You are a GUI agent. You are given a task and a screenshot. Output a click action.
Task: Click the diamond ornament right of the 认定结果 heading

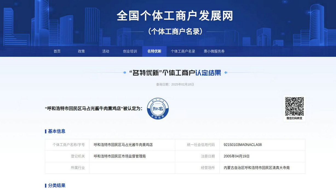(226, 73)
